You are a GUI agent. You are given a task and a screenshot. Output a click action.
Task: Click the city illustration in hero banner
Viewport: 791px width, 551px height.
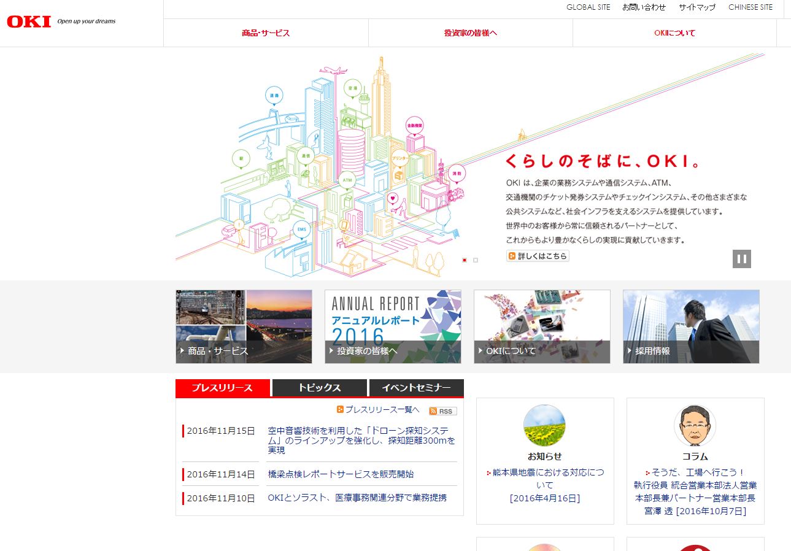[322, 167]
